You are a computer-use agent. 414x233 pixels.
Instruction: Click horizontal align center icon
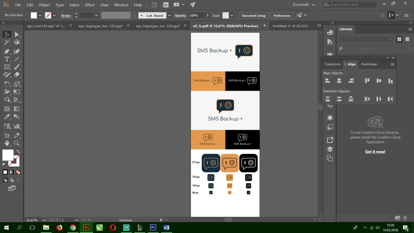(339, 81)
